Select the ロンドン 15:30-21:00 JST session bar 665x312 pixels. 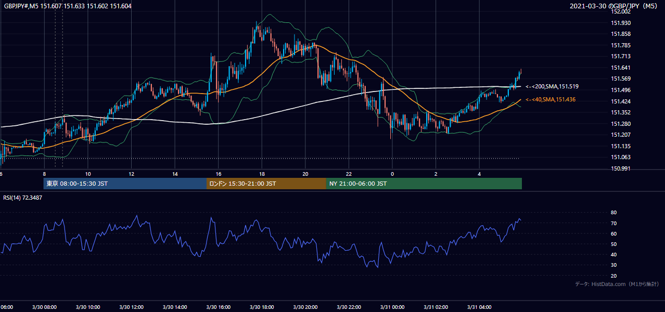tap(266, 184)
